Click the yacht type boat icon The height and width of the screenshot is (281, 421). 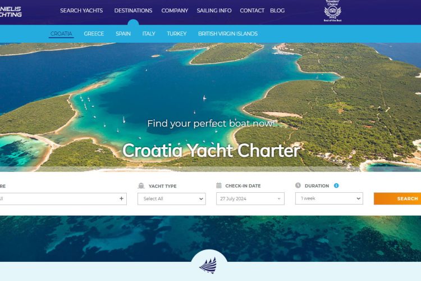pos(141,185)
